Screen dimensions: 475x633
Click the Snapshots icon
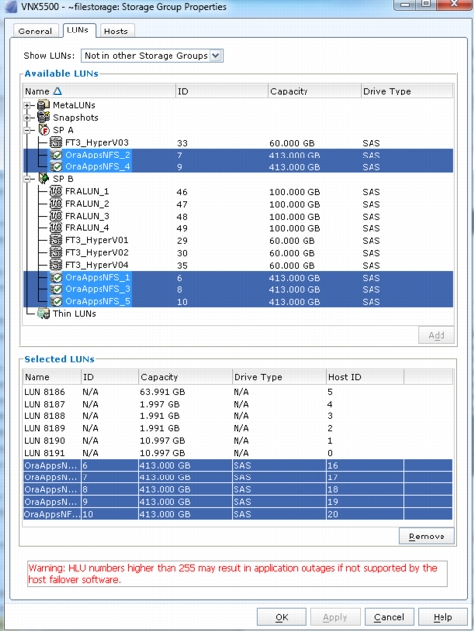coord(43,117)
